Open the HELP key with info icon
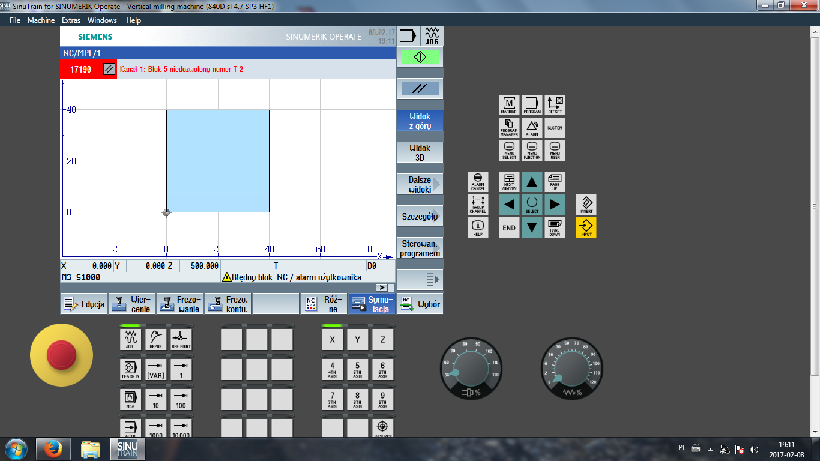 pos(478,227)
